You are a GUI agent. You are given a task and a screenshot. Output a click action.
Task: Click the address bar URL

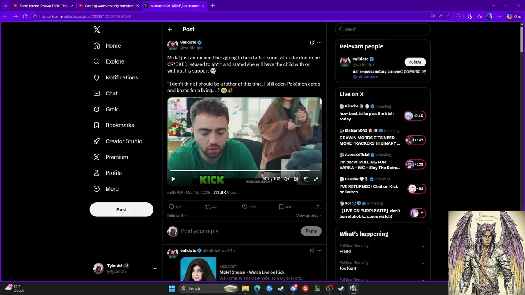point(85,16)
